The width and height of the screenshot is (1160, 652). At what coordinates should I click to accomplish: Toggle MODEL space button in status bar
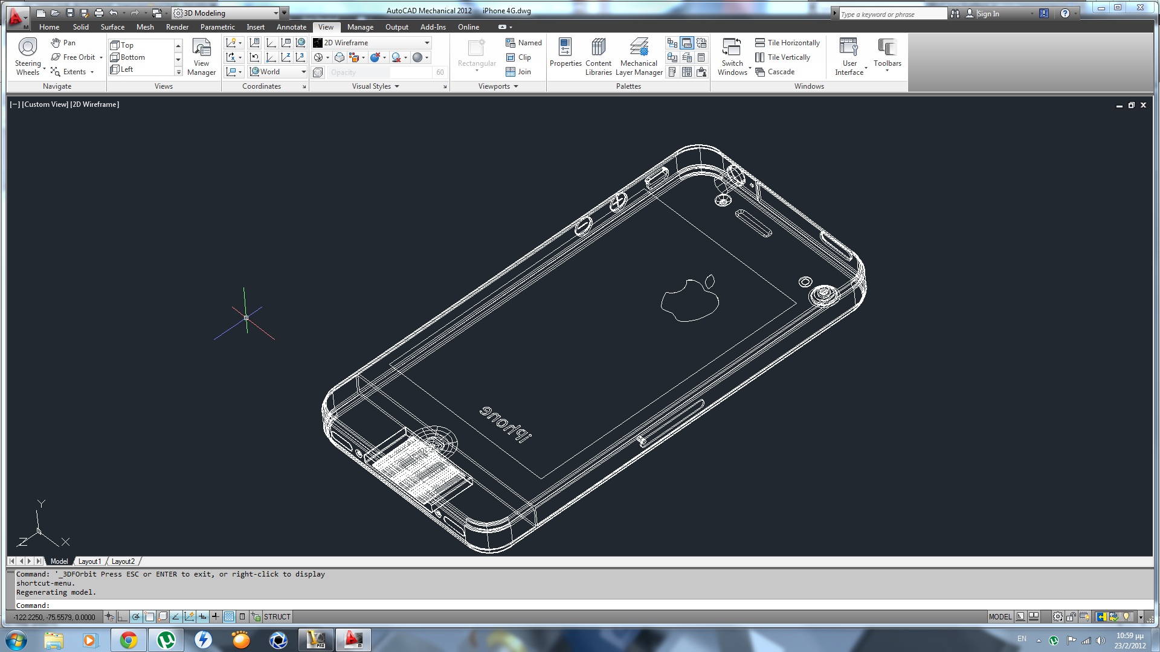tap(1000, 617)
